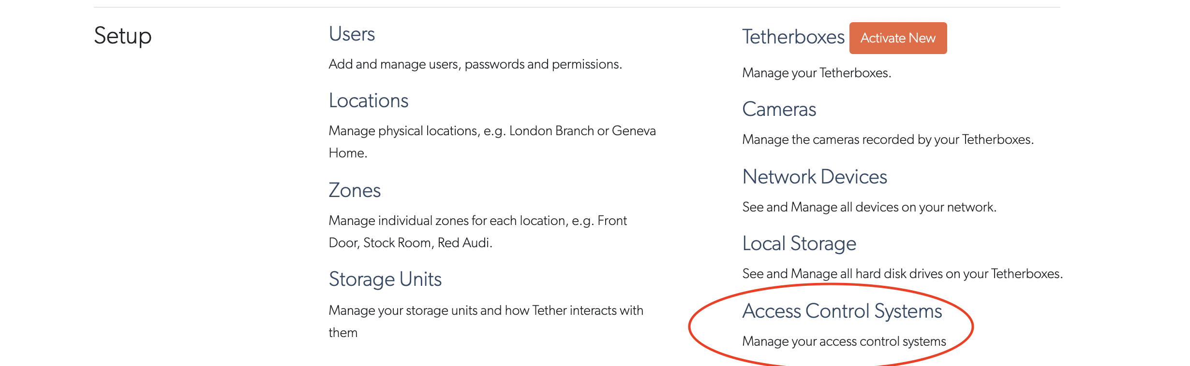Screen dimensions: 1190x366
Task: Open the Zones configuration page
Action: pyautogui.click(x=354, y=190)
